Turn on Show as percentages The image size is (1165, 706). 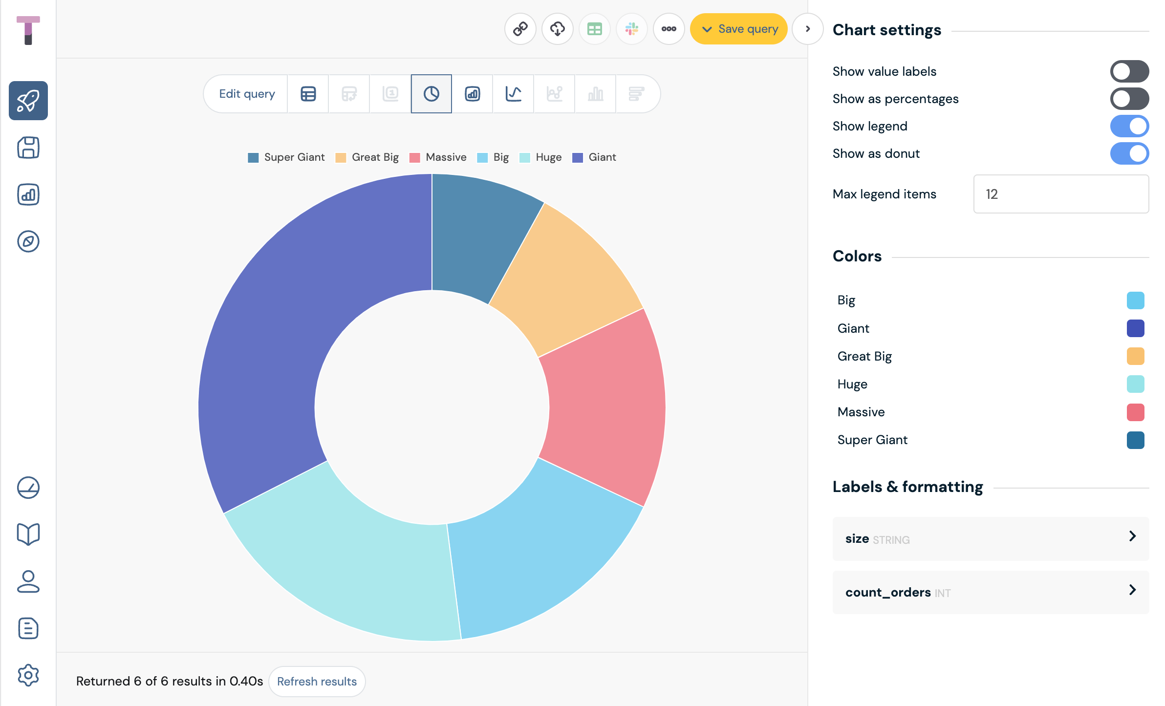[x=1129, y=99]
